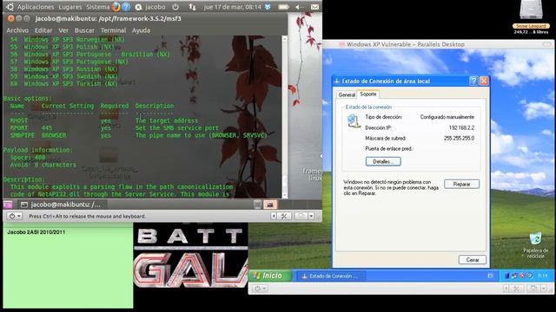Open the Archivo menu in terminal

click(x=17, y=30)
